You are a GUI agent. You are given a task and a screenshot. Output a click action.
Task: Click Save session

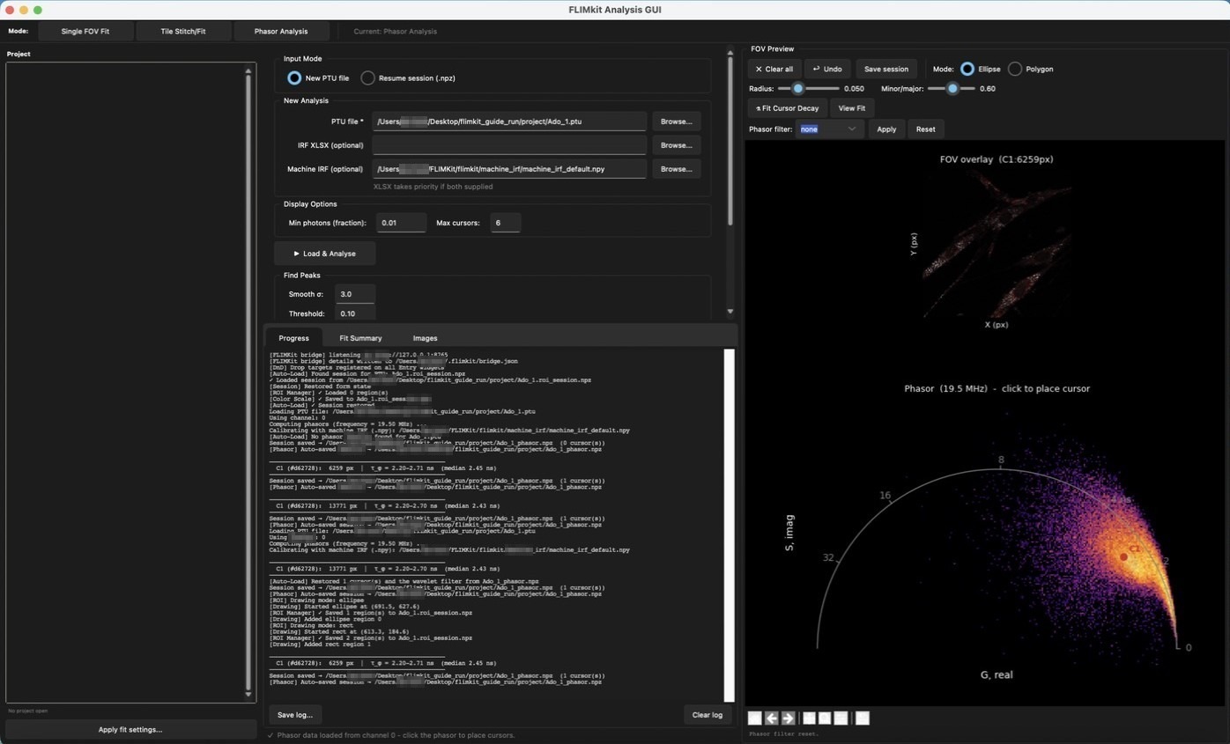pos(886,69)
